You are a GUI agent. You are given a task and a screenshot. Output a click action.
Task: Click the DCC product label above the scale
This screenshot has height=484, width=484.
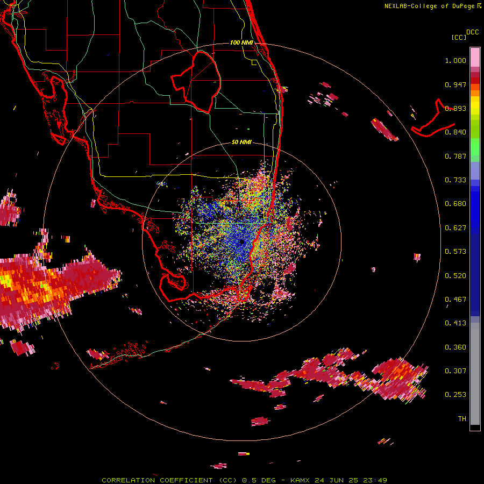472,32
